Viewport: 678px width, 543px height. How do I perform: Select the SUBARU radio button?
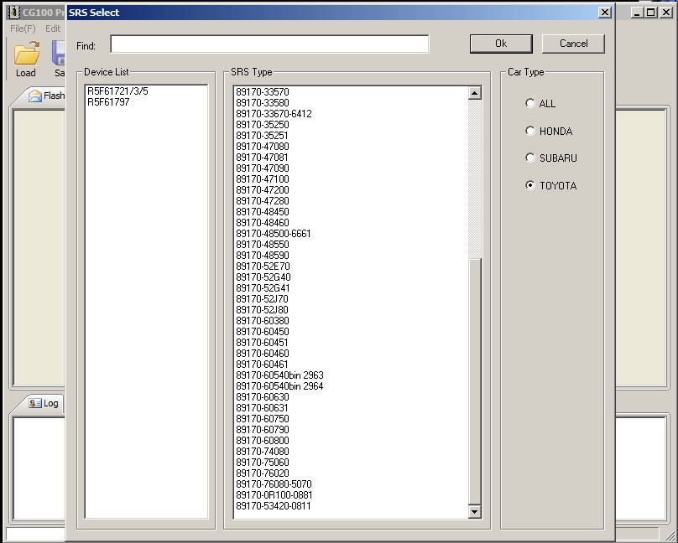(x=530, y=158)
